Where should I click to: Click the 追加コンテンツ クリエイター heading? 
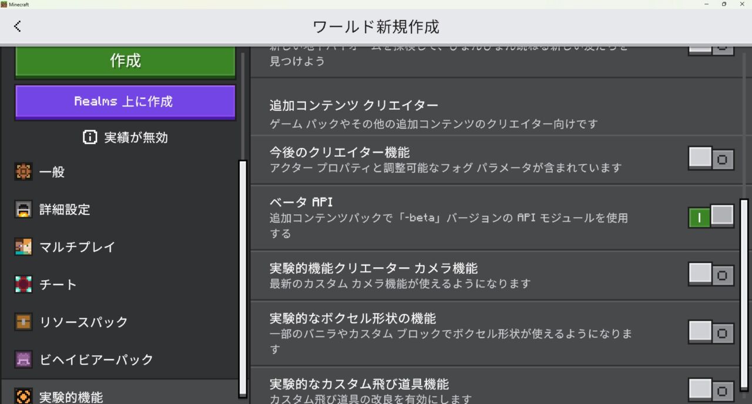[354, 106]
